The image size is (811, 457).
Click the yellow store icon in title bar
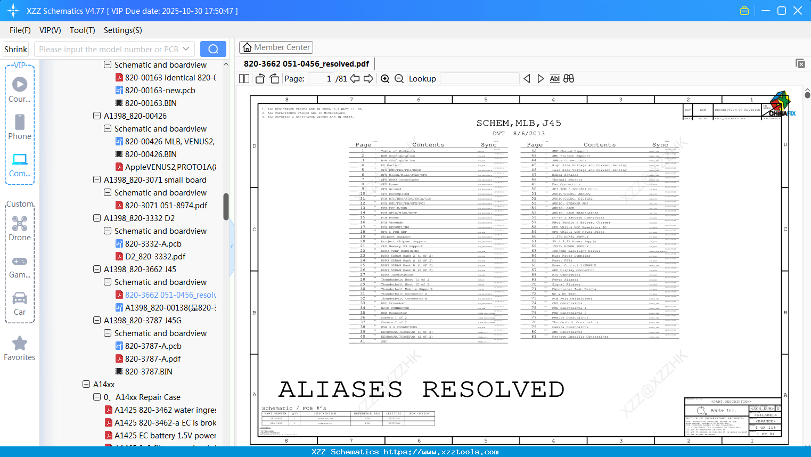pyautogui.click(x=744, y=11)
